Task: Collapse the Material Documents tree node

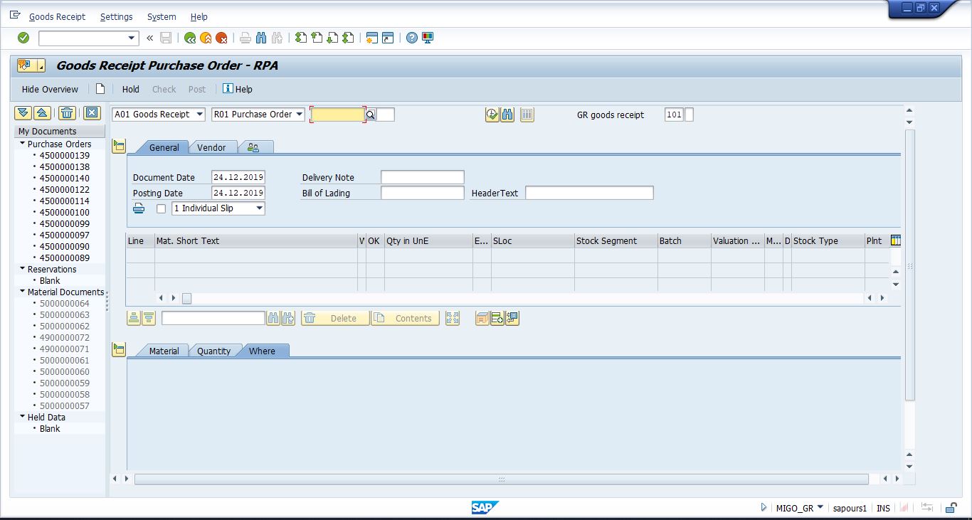Action: click(x=22, y=292)
